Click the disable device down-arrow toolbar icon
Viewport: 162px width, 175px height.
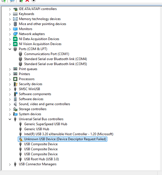click(x=34, y=1)
